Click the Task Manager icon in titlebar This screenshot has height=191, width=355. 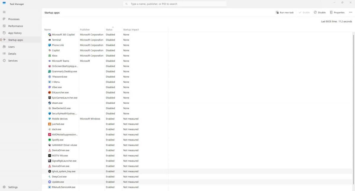(x=4, y=3)
